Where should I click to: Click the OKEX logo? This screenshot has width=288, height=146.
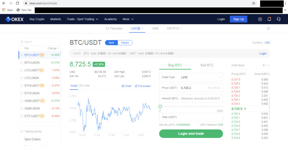pos(15,19)
